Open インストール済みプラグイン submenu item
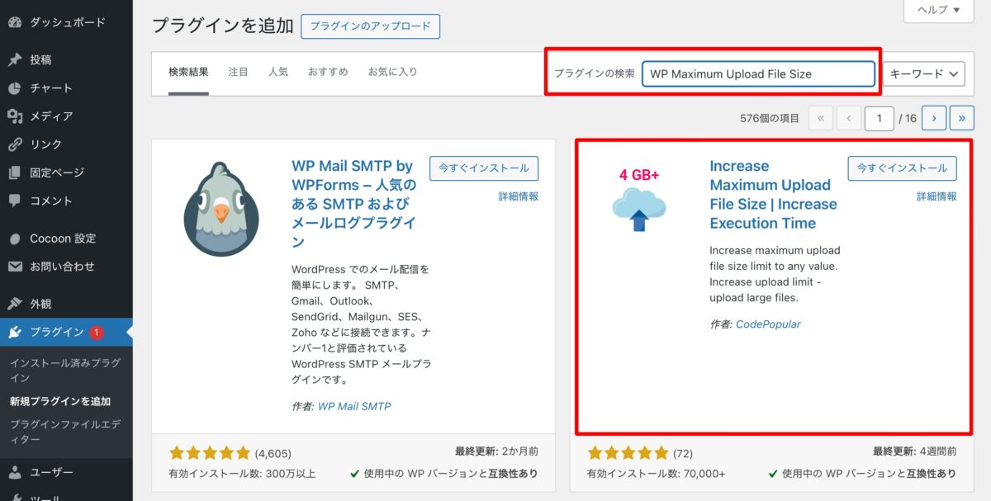The image size is (991, 501). tap(65, 370)
